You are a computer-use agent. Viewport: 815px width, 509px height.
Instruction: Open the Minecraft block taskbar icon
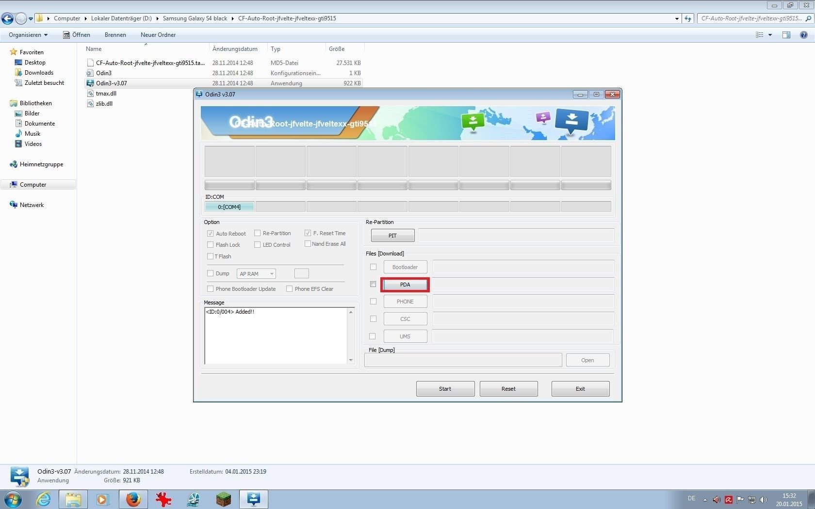tap(224, 499)
